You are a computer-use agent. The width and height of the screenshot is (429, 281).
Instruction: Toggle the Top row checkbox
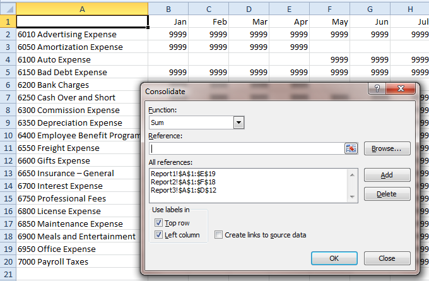157,223
